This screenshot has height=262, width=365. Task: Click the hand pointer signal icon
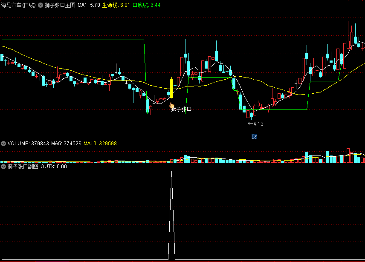tap(172, 105)
